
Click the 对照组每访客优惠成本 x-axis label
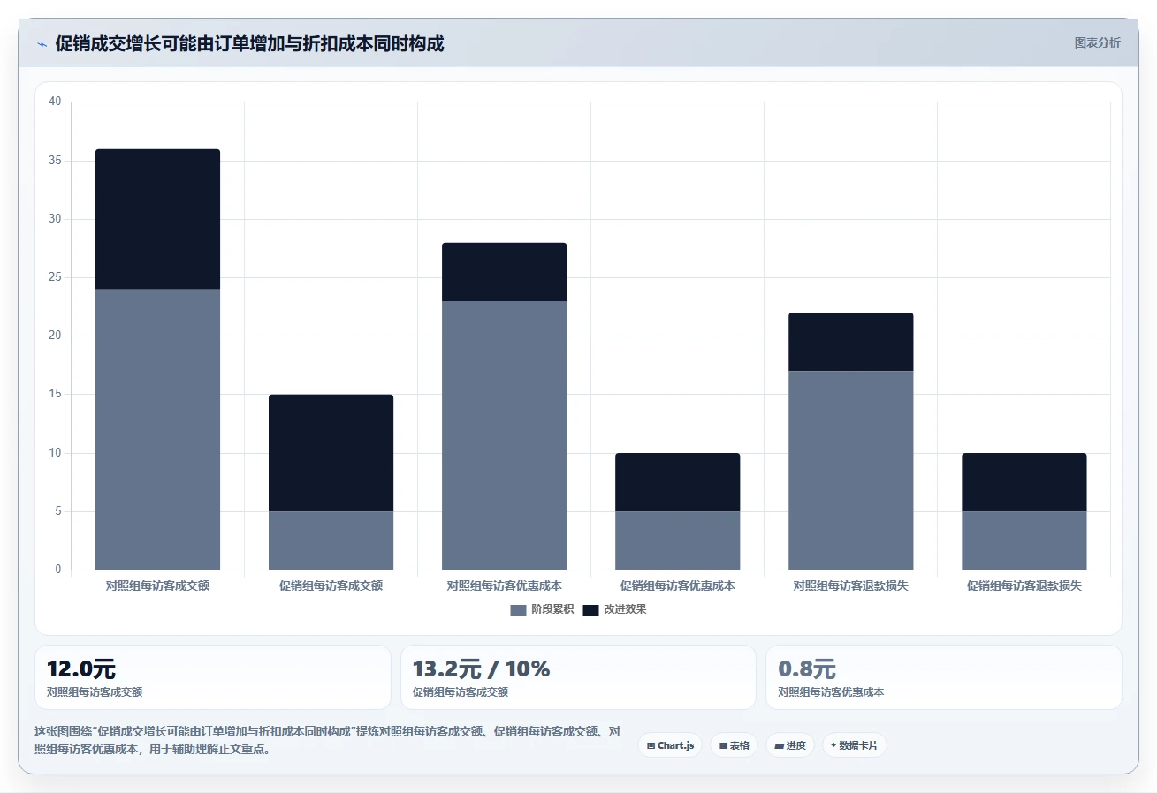[x=504, y=585]
